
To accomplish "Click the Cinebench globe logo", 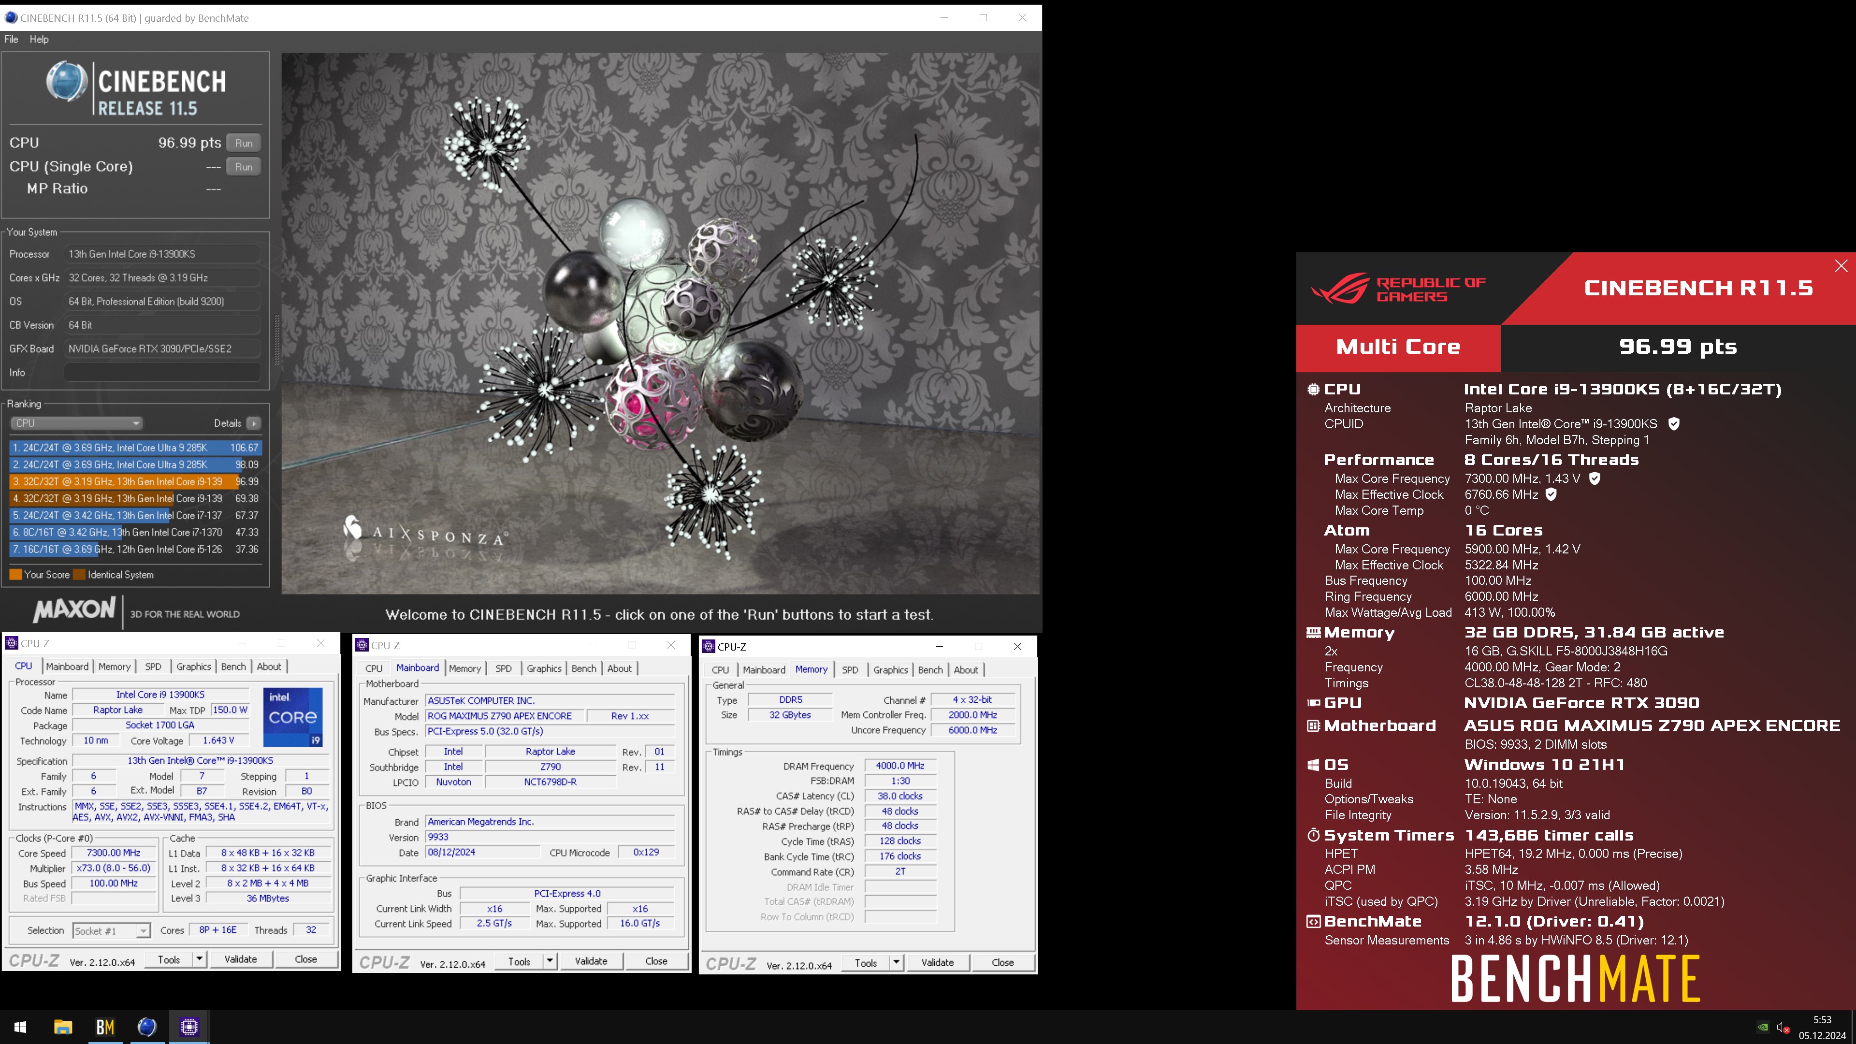I will click(x=67, y=81).
